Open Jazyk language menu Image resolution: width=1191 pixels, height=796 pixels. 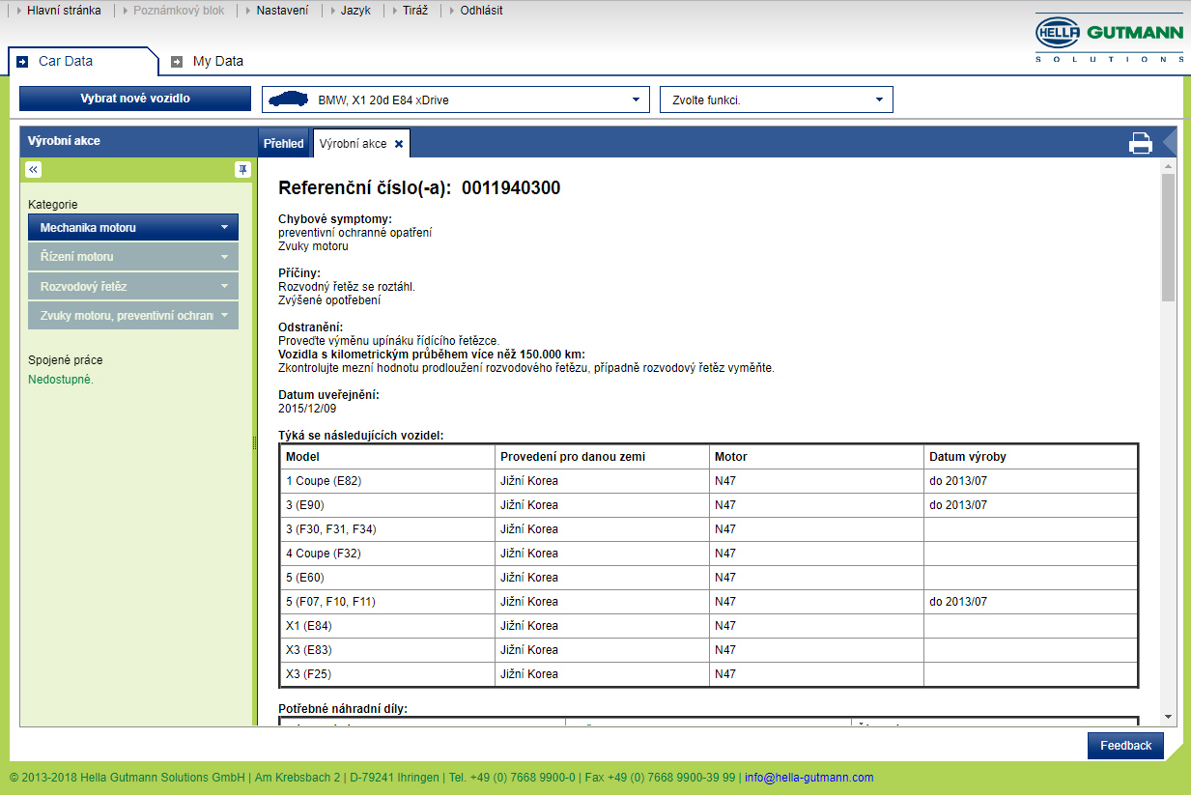(x=355, y=11)
